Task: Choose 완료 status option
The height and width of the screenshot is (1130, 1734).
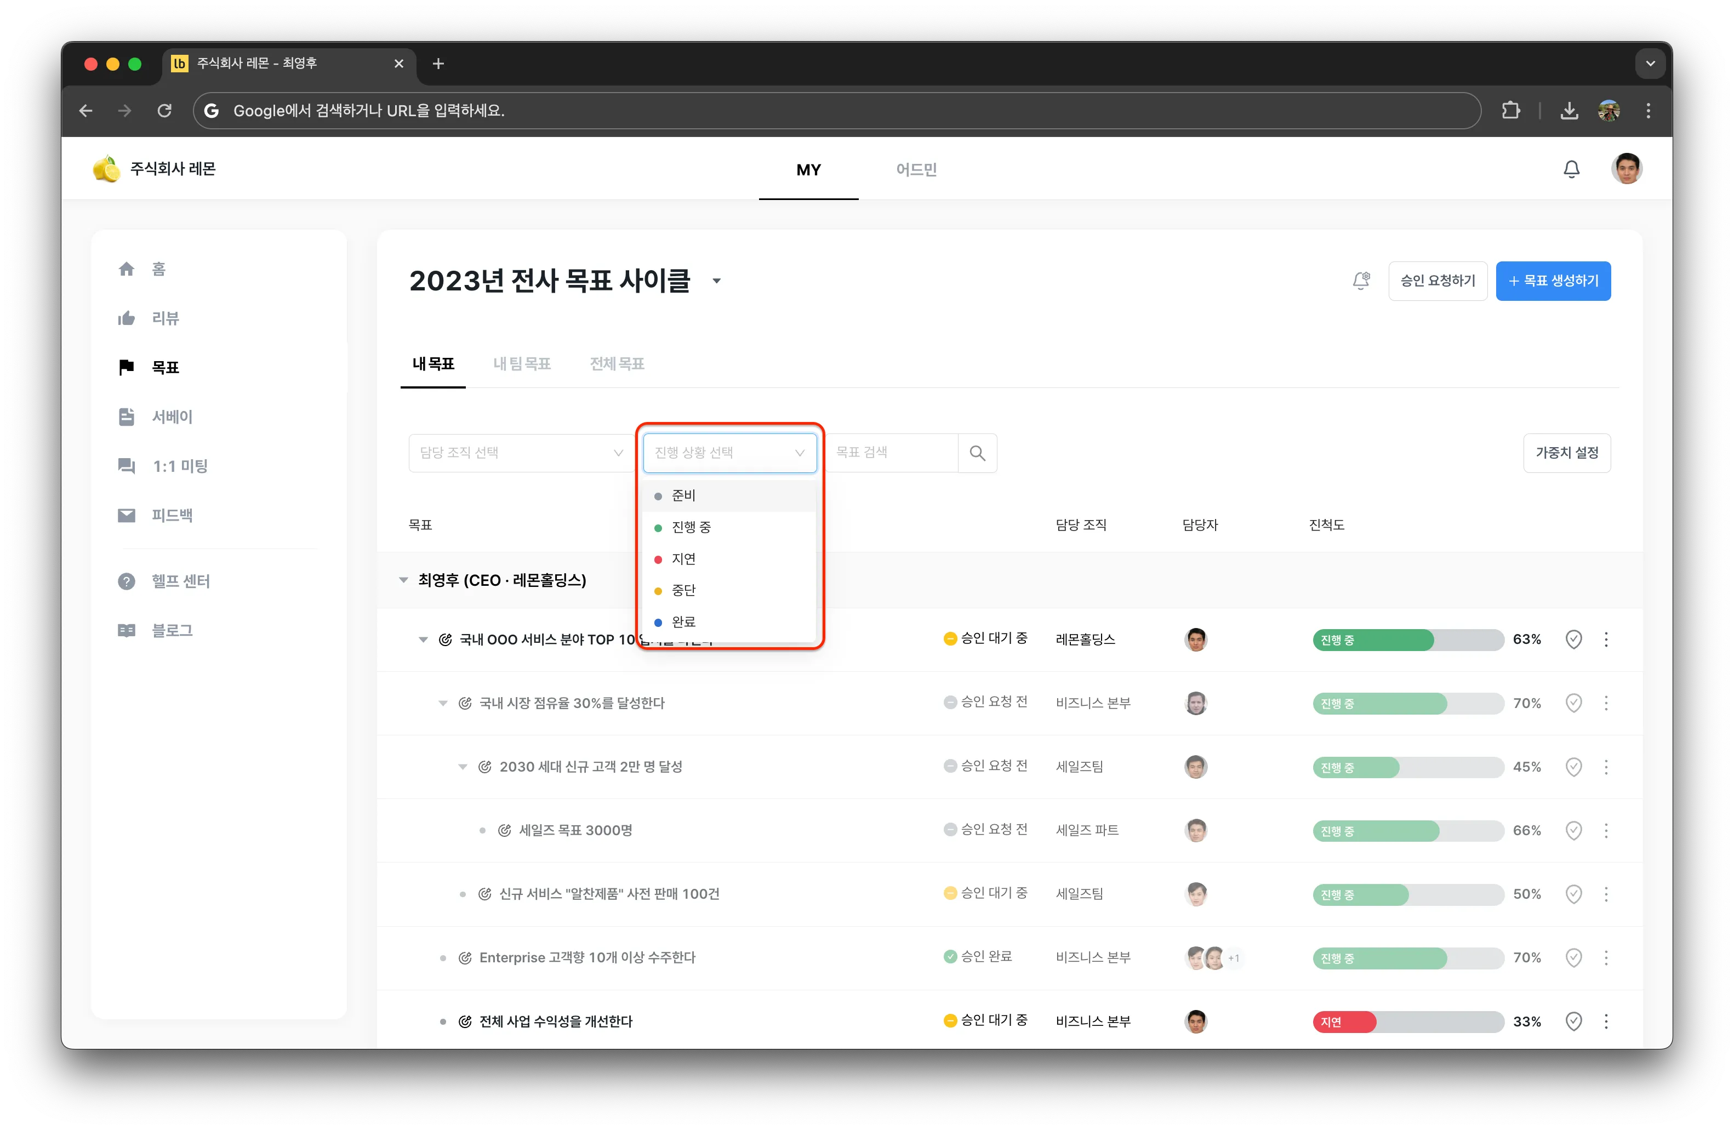Action: 729,622
